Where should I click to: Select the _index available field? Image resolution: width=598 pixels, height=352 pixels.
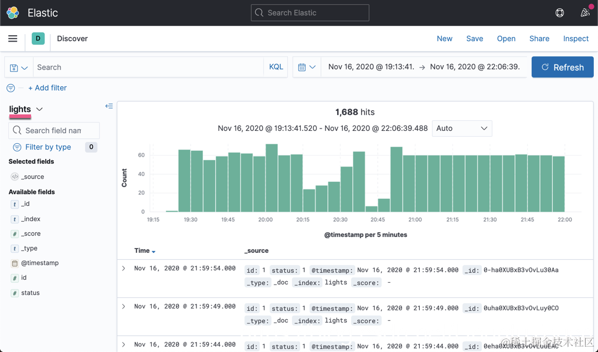tap(30, 219)
